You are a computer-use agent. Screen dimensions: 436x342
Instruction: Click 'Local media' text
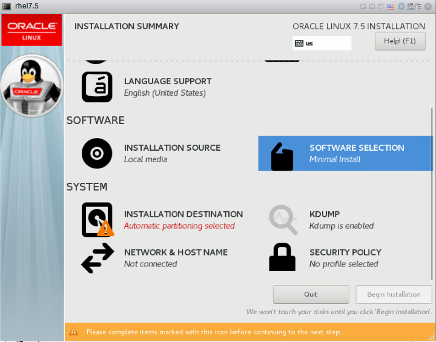(145, 159)
